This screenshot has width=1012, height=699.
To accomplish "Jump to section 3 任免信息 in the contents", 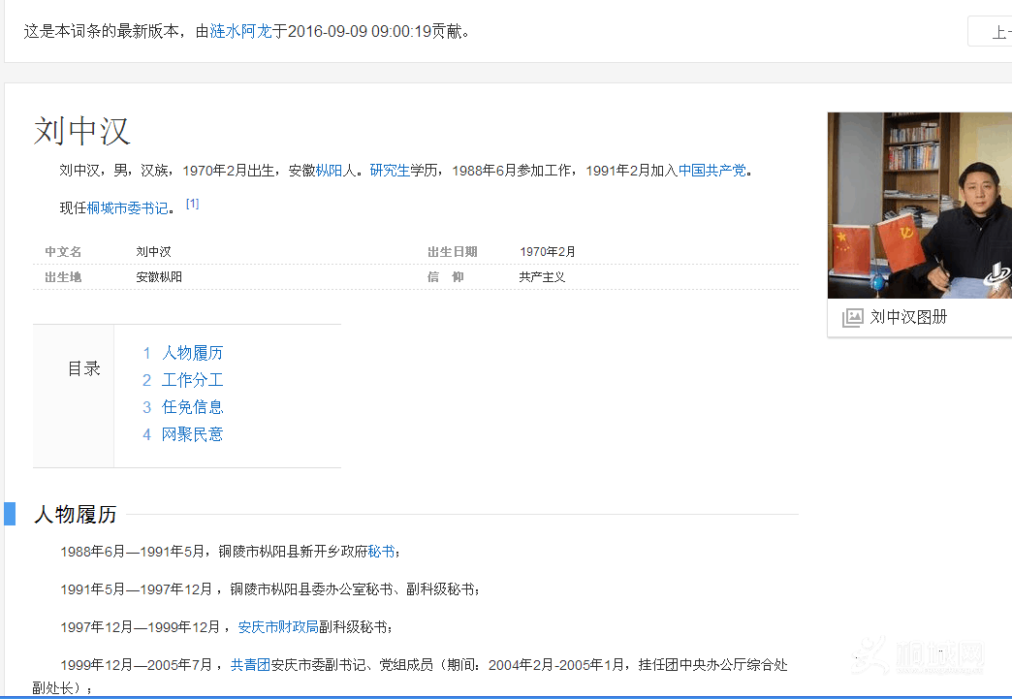I will tap(193, 406).
